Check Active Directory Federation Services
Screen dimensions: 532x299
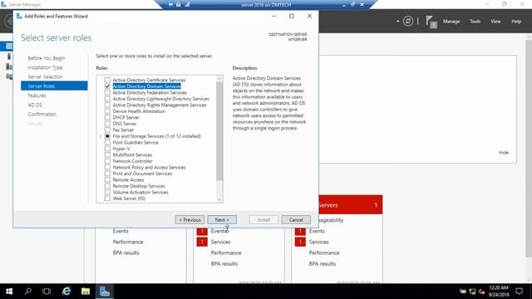[107, 92]
